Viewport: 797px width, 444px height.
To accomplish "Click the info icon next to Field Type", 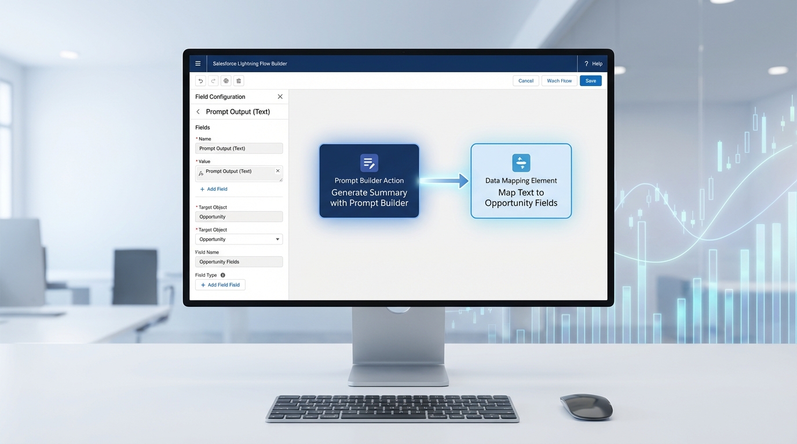I will (222, 275).
